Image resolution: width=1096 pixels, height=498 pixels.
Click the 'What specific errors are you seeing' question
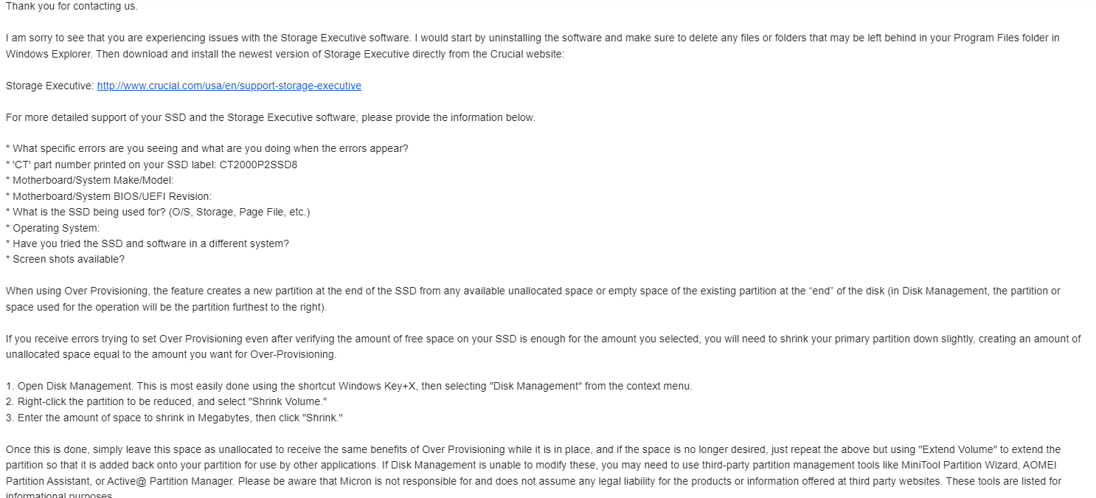tap(207, 148)
